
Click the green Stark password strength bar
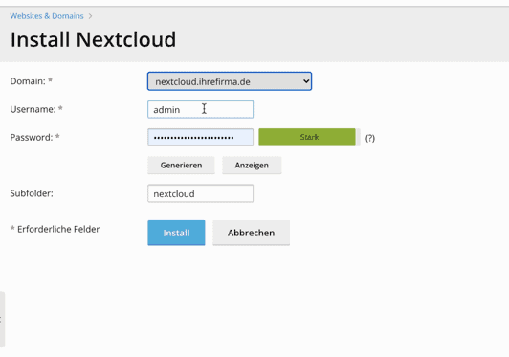click(307, 137)
